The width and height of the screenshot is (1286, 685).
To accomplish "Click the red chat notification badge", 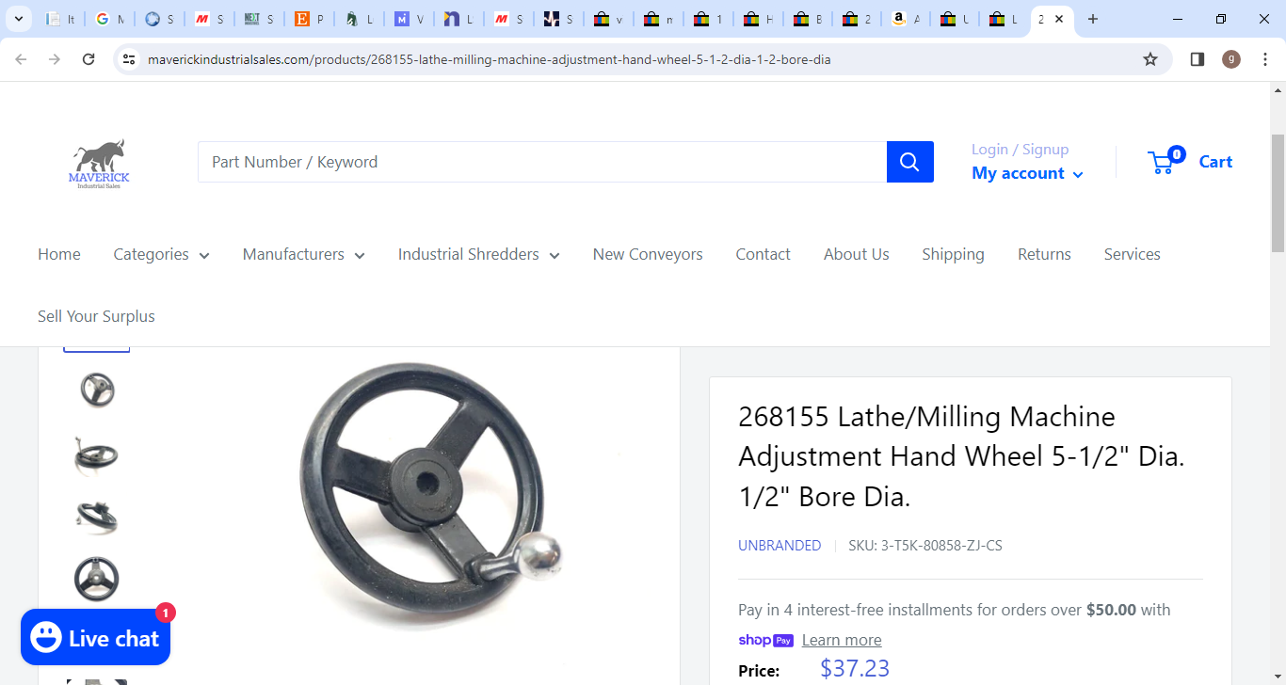I will pos(165,613).
